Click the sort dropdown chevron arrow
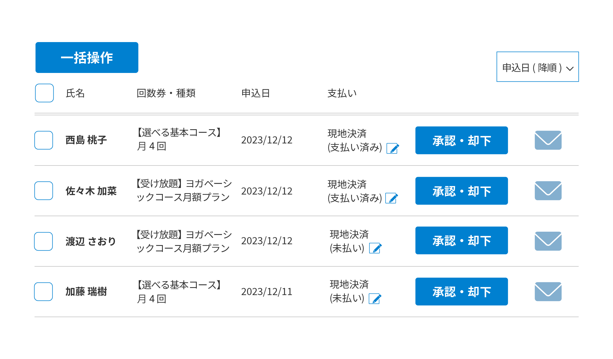The height and width of the screenshot is (359, 613). pyautogui.click(x=570, y=69)
